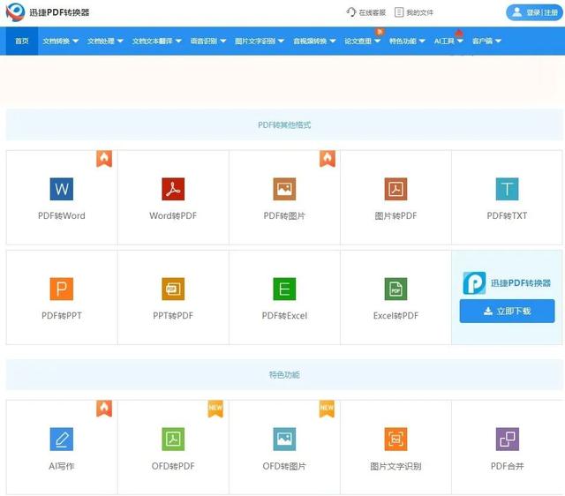Expand the 文档处理 dropdown menu
The height and width of the screenshot is (496, 565).
tap(105, 41)
